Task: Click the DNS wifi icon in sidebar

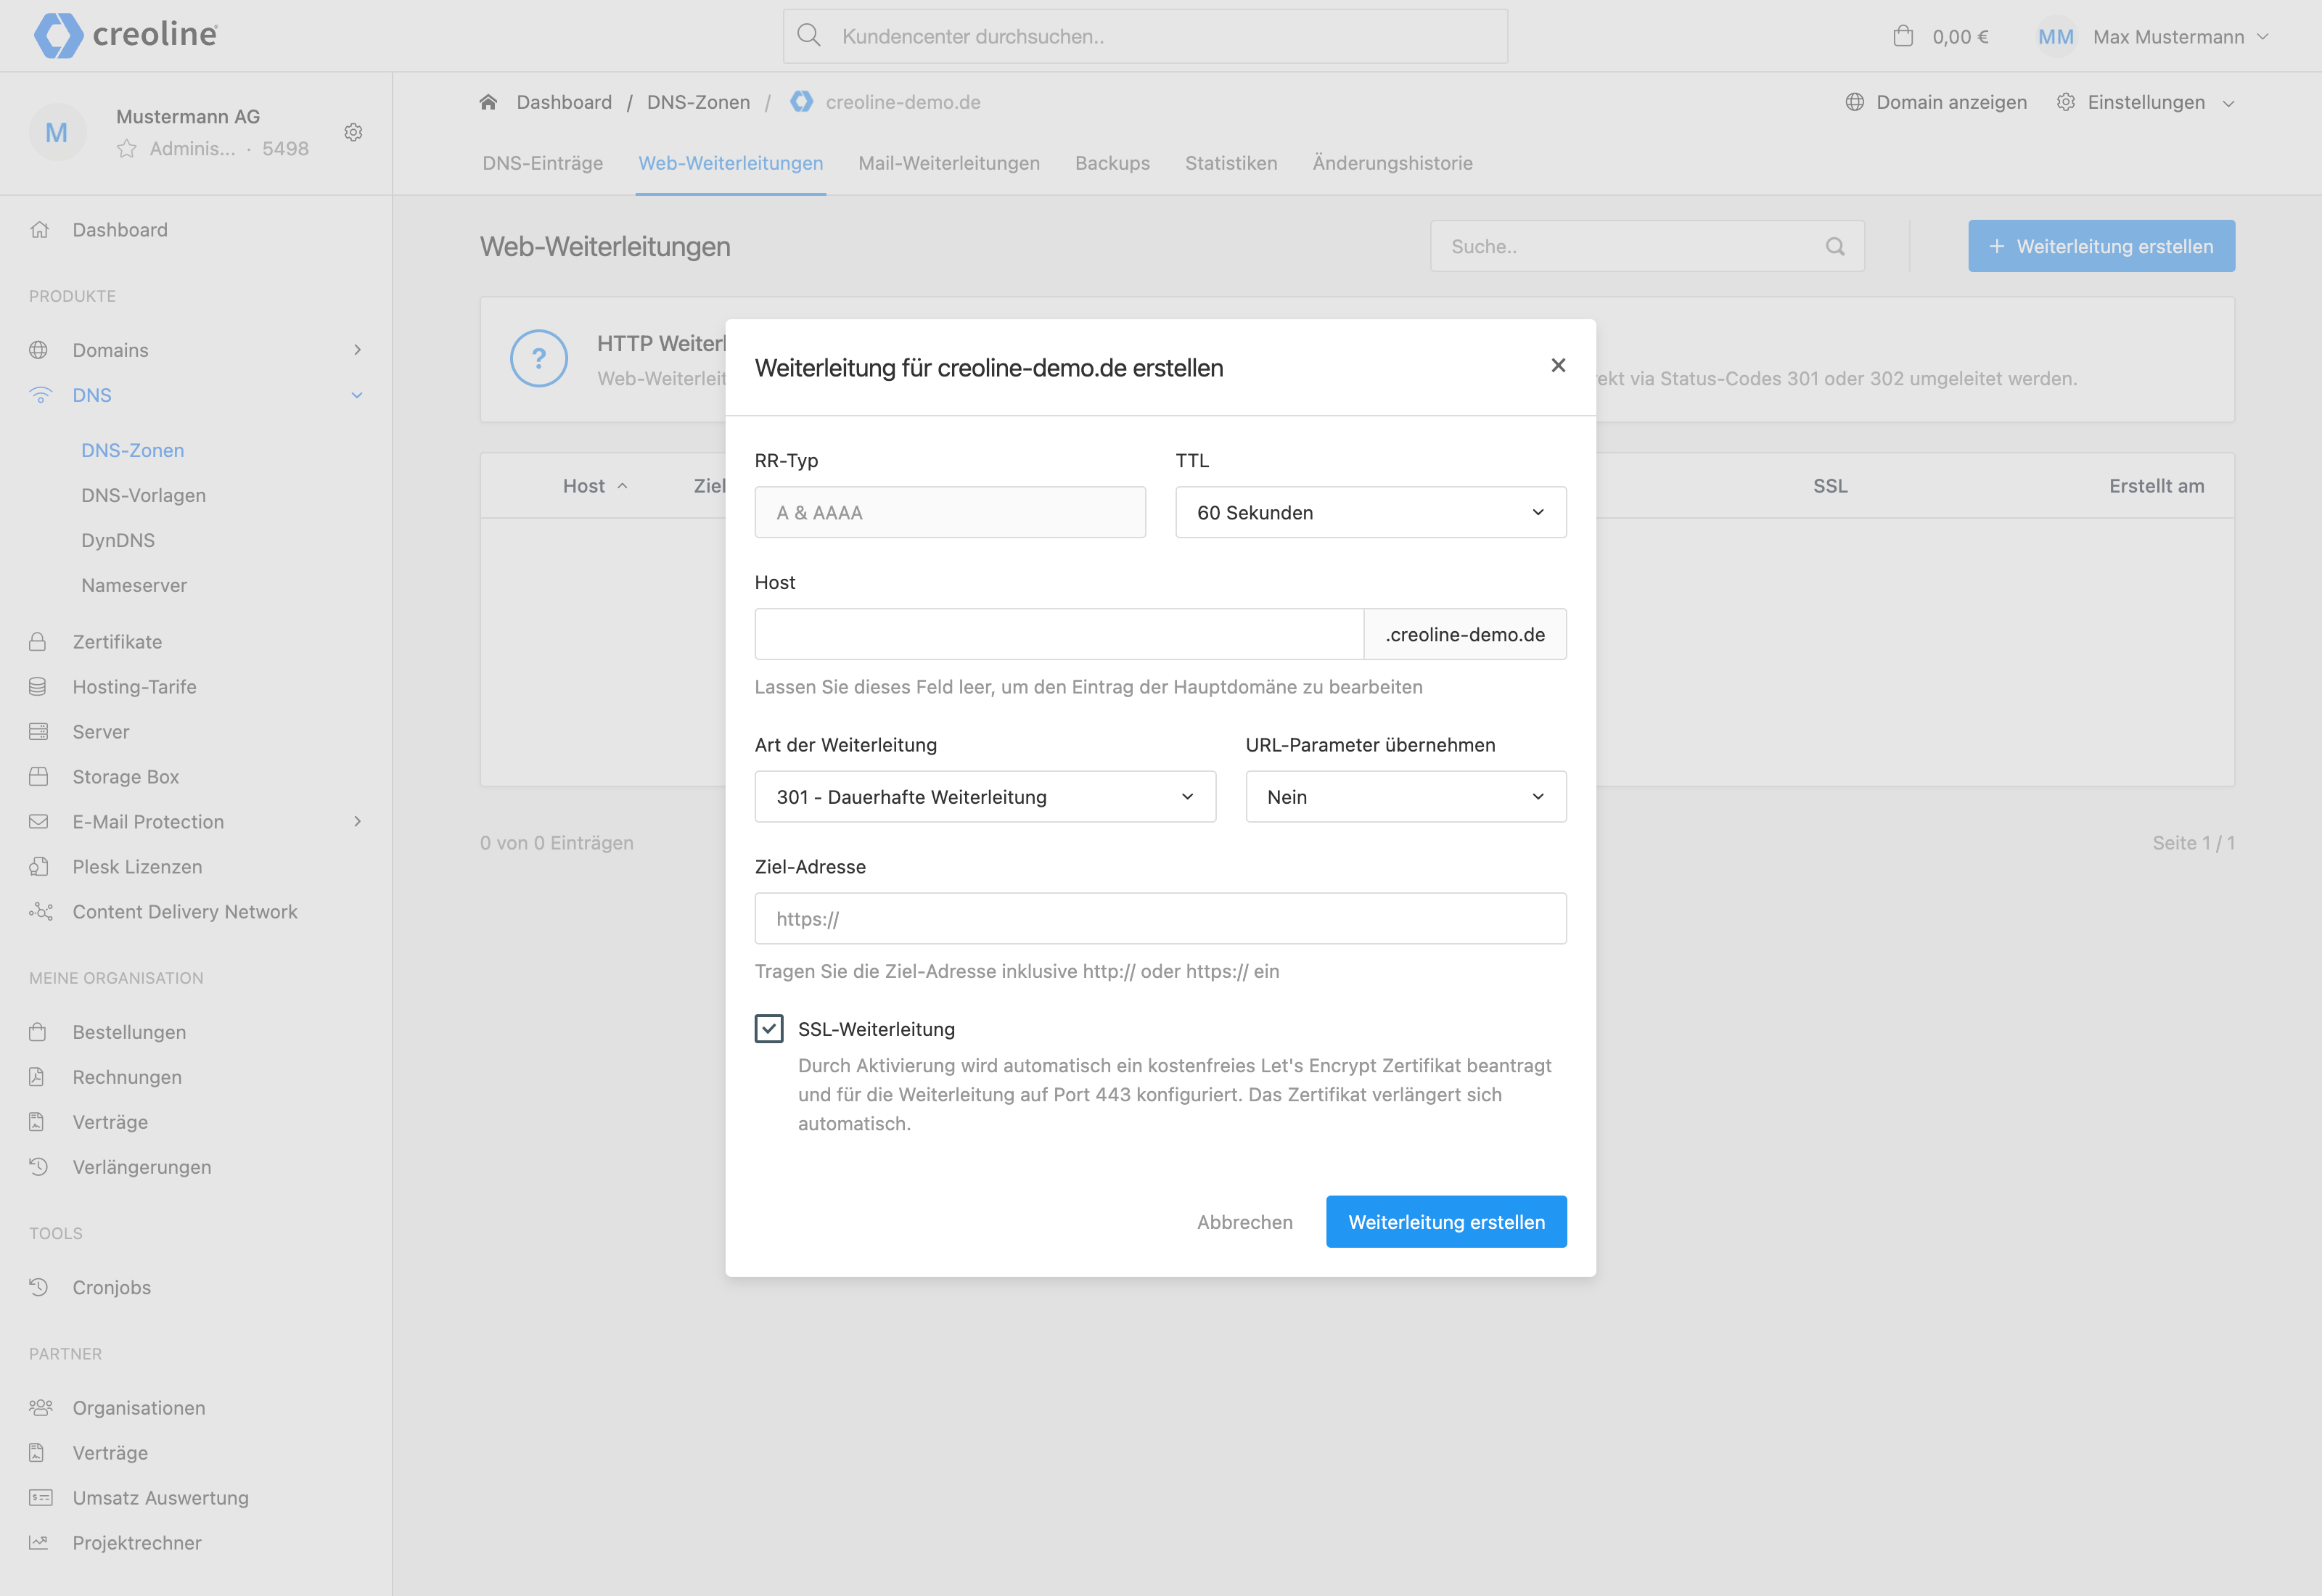Action: tap(40, 395)
